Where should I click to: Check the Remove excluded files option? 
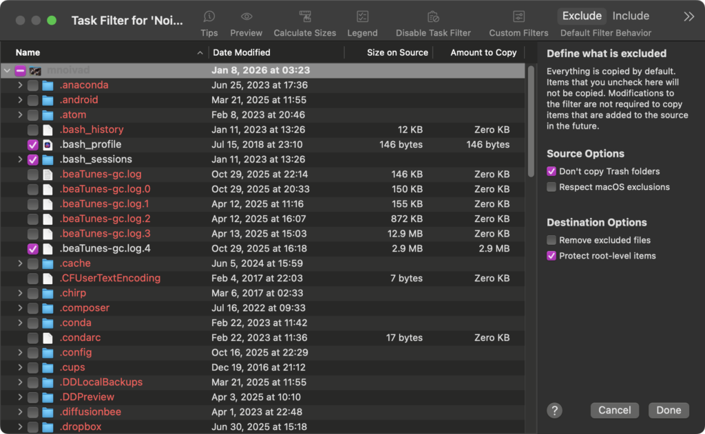551,240
